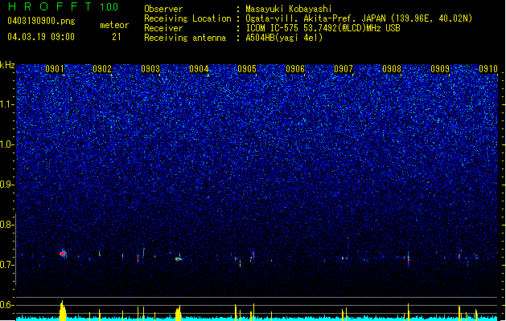Click the tall yellow power peak below 0901
Screen dimensions: 506x321
pyautogui.click(x=63, y=311)
